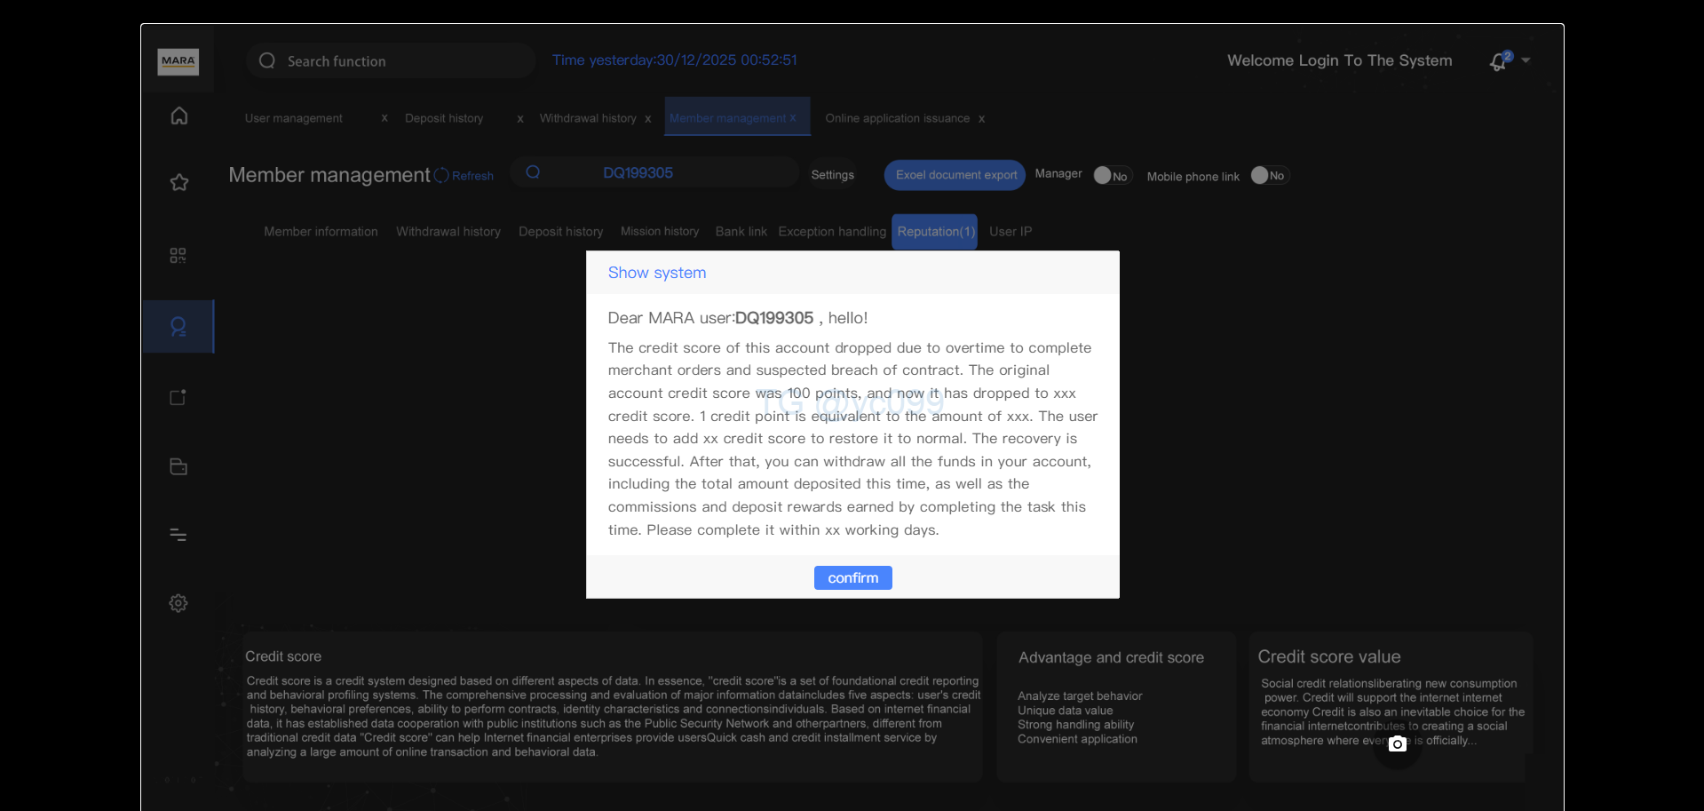Image resolution: width=1704 pixels, height=811 pixels.
Task: Toggle the Manager switch
Action: (x=1111, y=176)
